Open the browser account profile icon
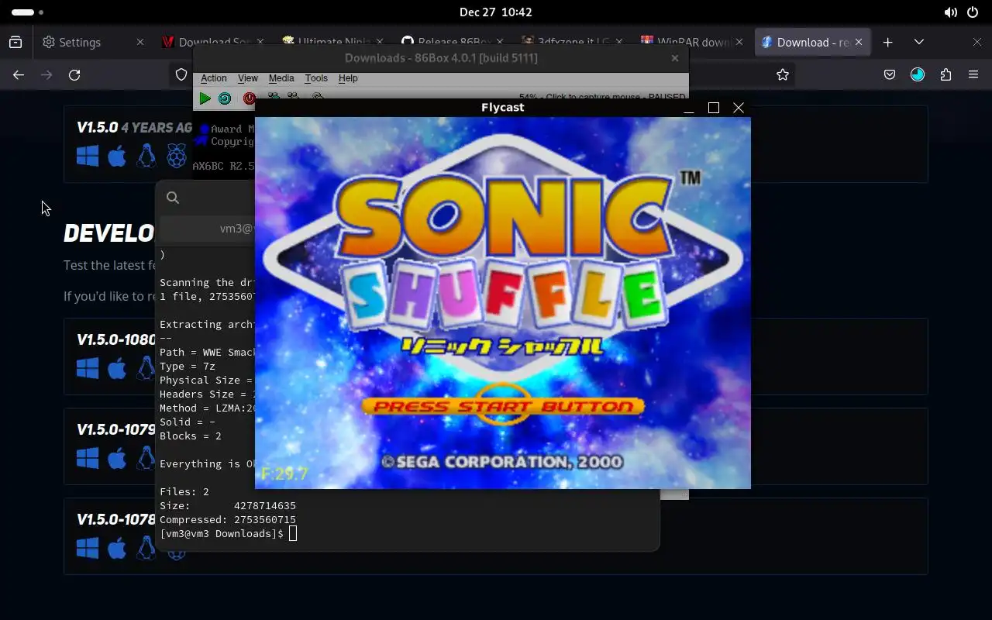The height and width of the screenshot is (620, 992). (x=918, y=74)
